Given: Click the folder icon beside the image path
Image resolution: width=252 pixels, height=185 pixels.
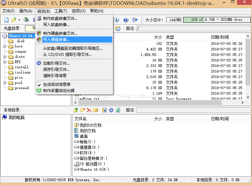Looking at the screenshot, I should tap(118, 29).
